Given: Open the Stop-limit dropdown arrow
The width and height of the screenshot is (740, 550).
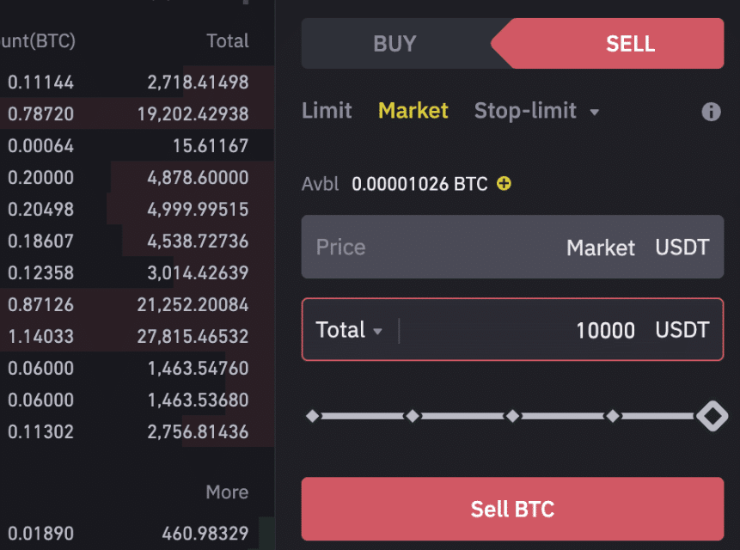Looking at the screenshot, I should (595, 112).
